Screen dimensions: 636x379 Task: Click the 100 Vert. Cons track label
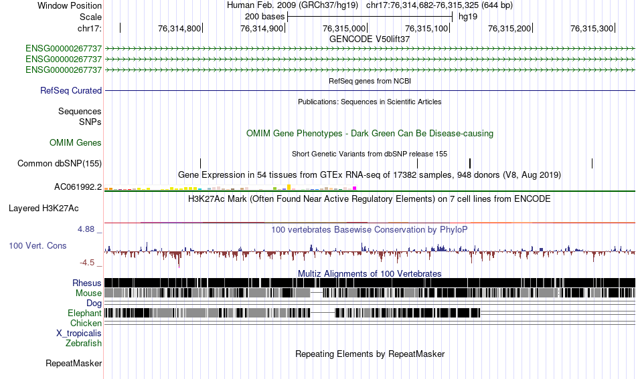[37, 246]
